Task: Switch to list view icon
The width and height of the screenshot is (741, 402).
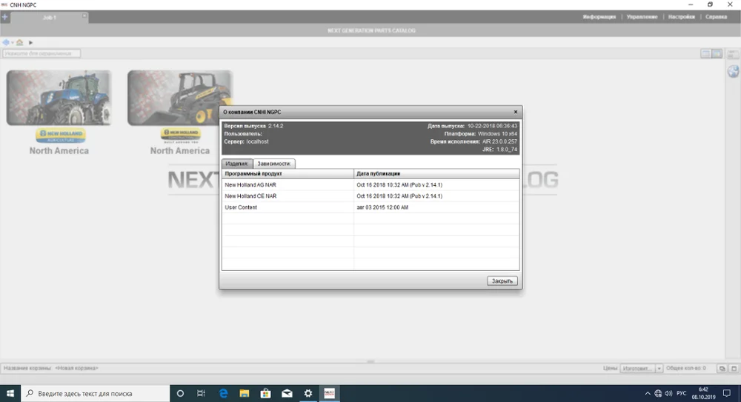Action: pos(705,54)
